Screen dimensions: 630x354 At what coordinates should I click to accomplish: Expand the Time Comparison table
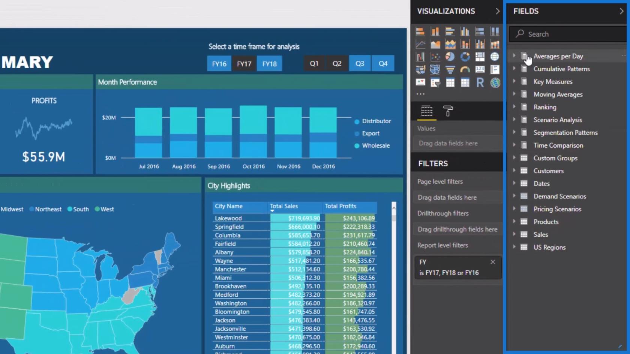tap(514, 145)
